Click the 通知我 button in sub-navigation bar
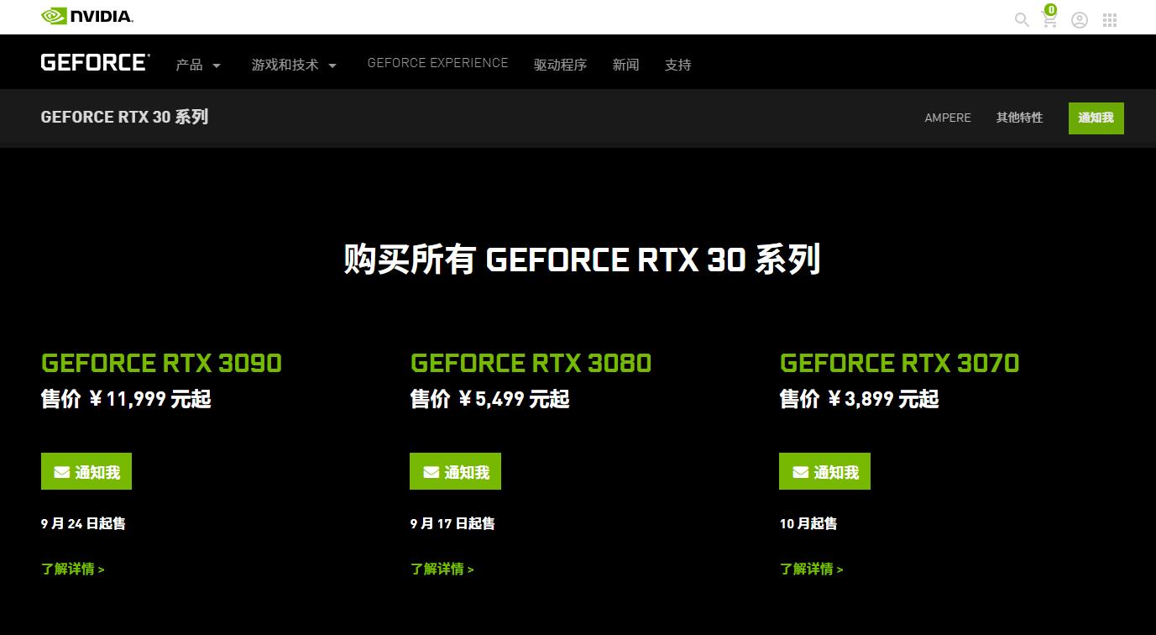1156x635 pixels. (1096, 118)
